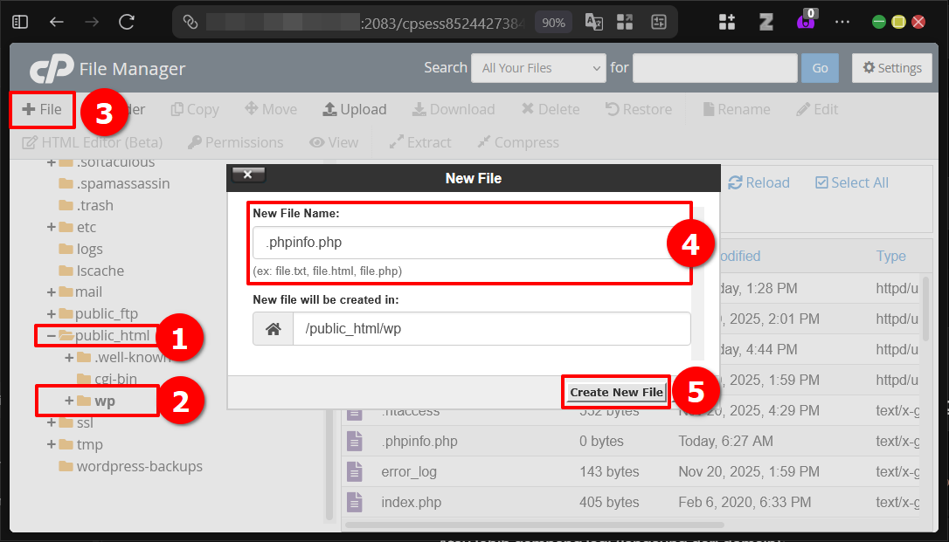The height and width of the screenshot is (542, 949).
Task: Click the + File icon to create a file
Action: coord(41,109)
